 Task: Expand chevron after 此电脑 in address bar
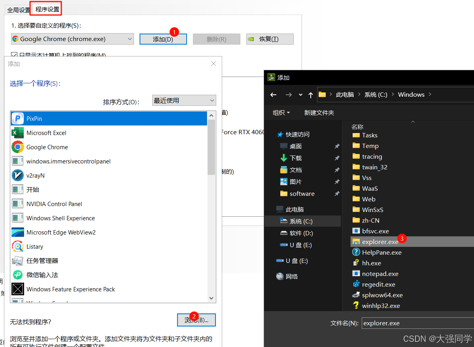pos(359,94)
